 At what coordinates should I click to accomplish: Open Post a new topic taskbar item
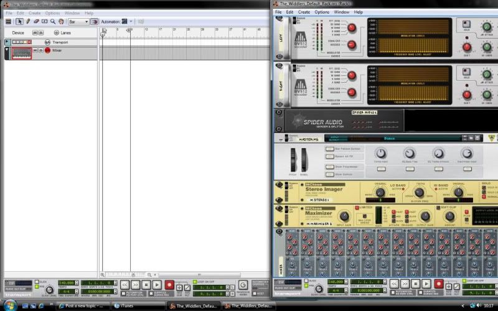click(x=83, y=306)
